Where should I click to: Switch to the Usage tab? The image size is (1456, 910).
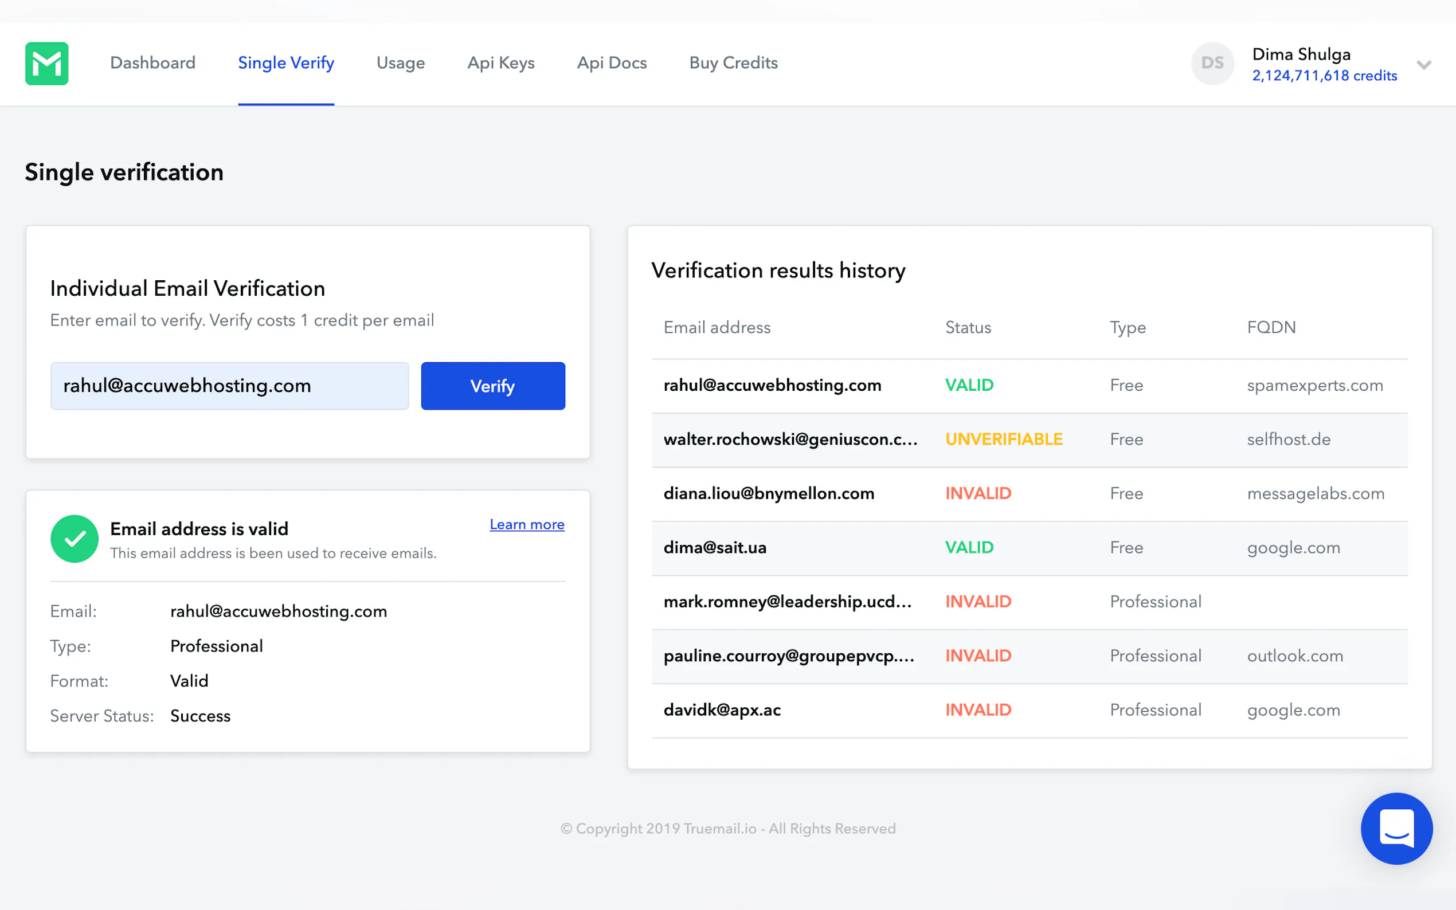(x=400, y=62)
